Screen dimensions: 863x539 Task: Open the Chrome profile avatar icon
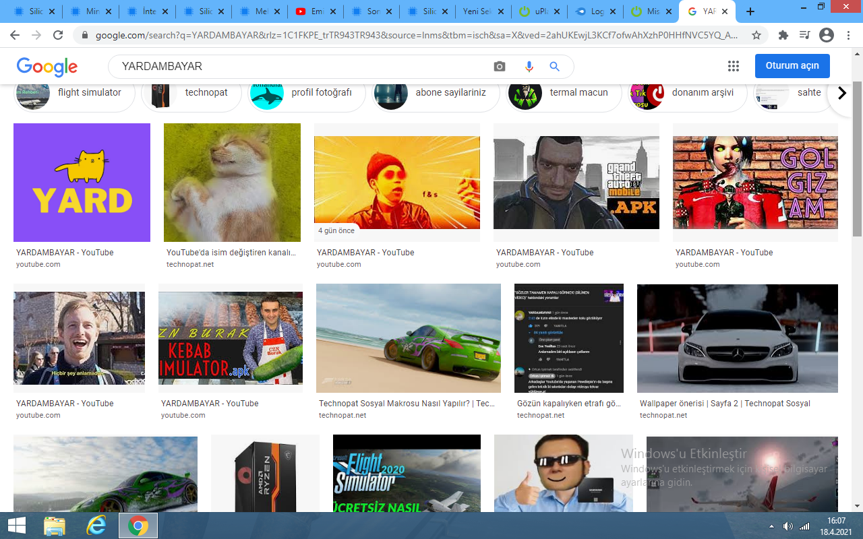pos(827,35)
